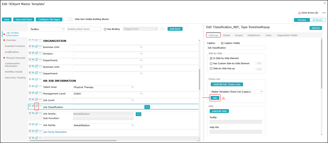Click the edit icon for Job Family Description

(36, 131)
